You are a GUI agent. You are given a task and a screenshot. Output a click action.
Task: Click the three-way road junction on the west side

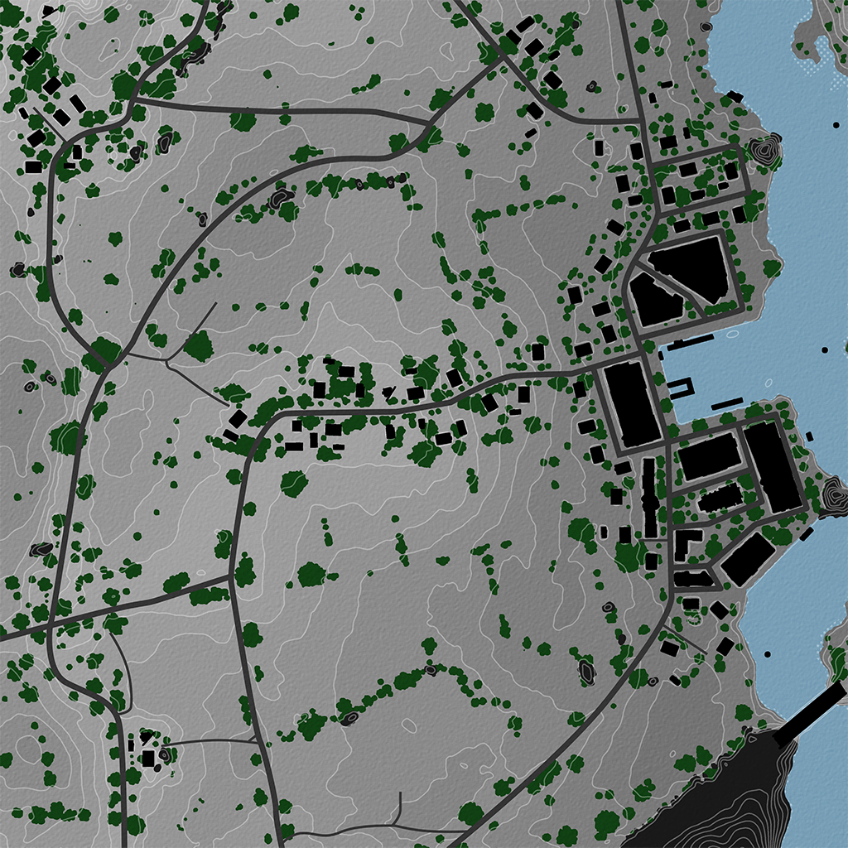(113, 362)
